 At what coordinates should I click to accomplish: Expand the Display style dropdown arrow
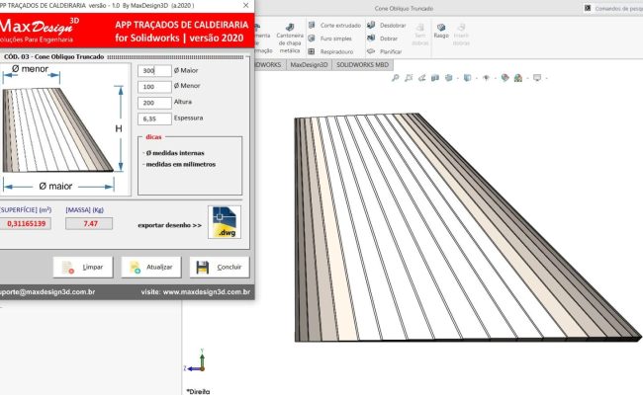pos(477,78)
